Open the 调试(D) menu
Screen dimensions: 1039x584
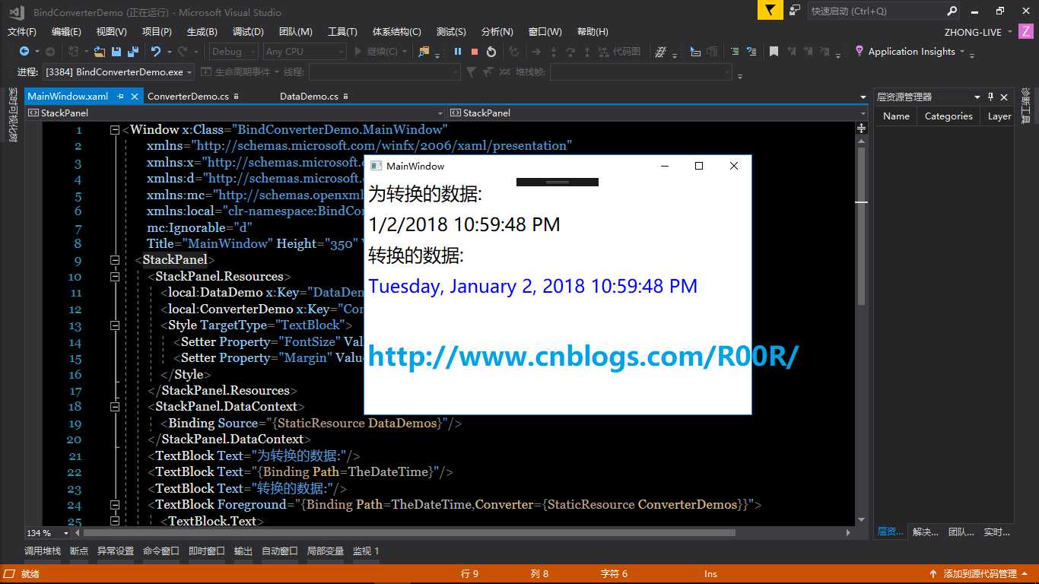[x=248, y=32]
